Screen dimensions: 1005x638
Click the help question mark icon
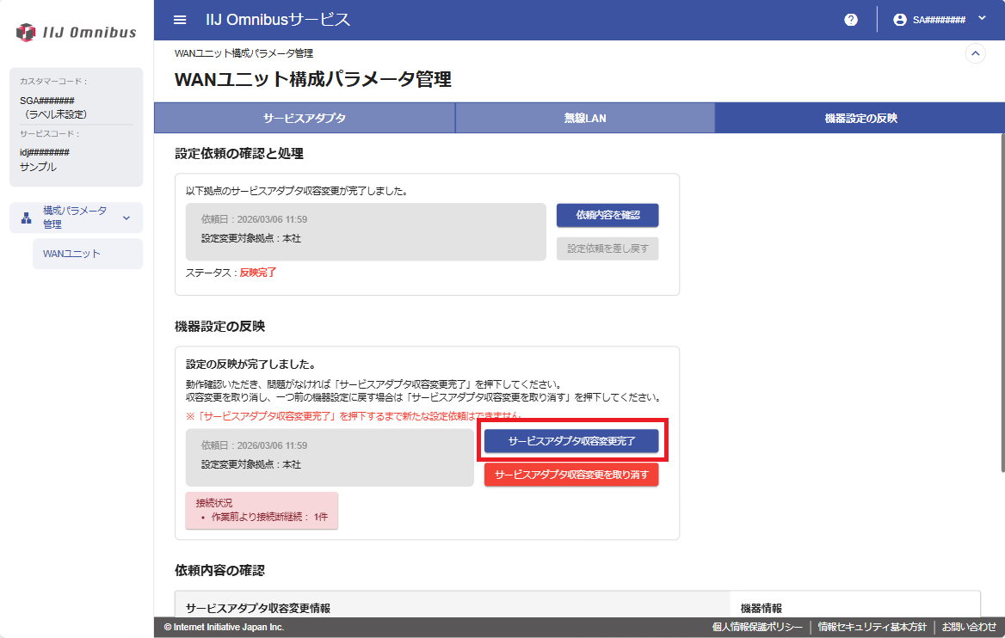click(x=851, y=20)
